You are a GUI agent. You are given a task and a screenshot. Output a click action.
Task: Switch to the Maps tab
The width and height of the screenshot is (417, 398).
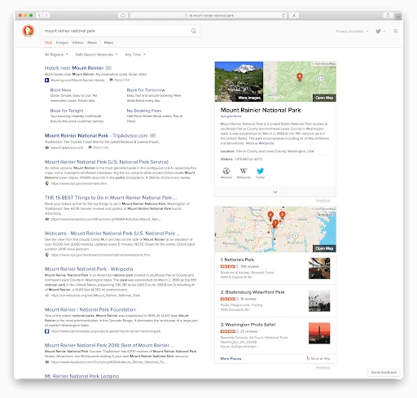pyautogui.click(x=108, y=42)
